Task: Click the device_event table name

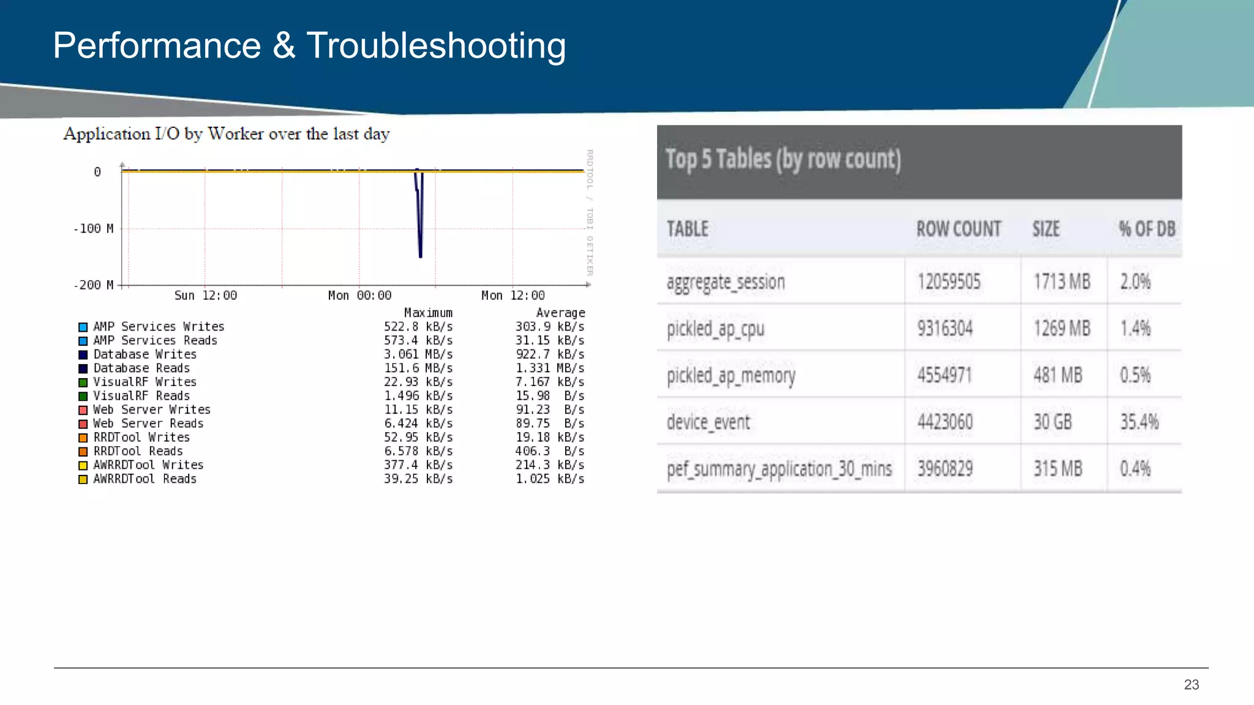Action: (708, 422)
